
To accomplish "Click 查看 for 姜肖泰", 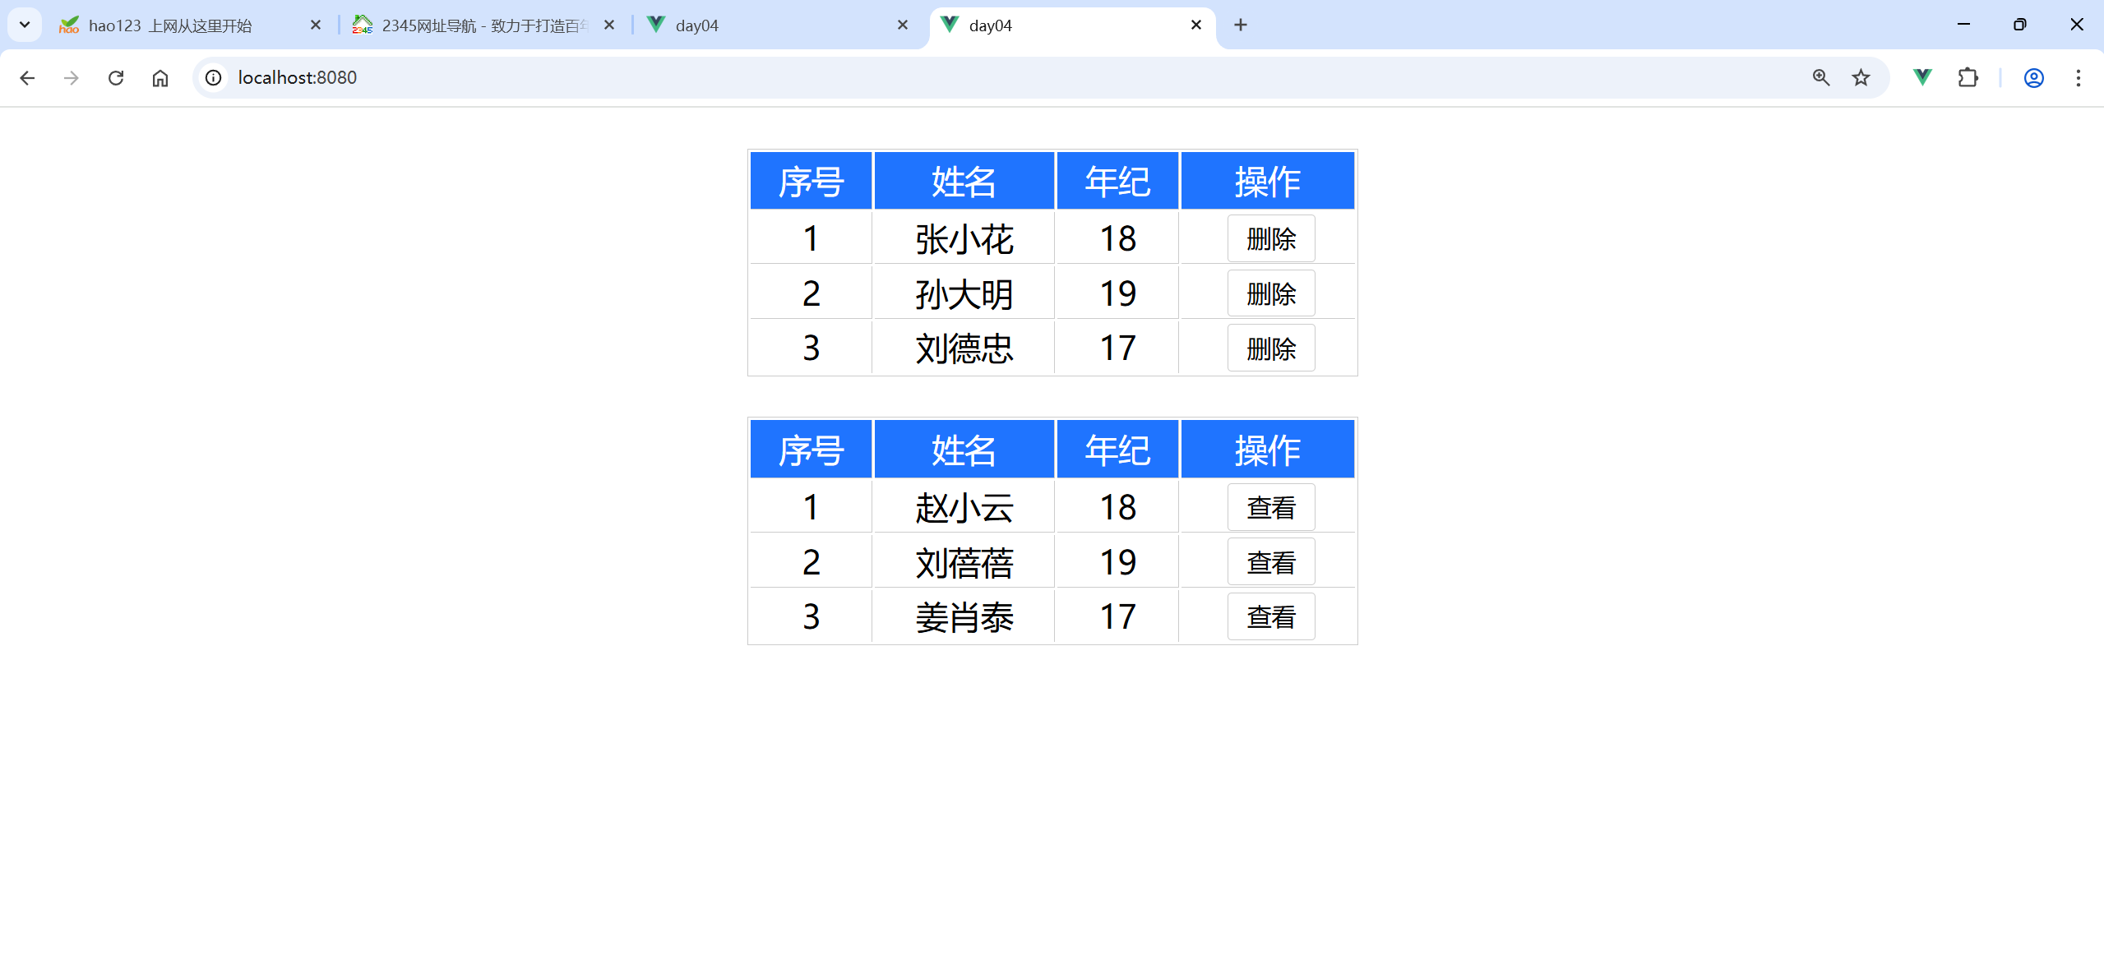I will 1270,617.
